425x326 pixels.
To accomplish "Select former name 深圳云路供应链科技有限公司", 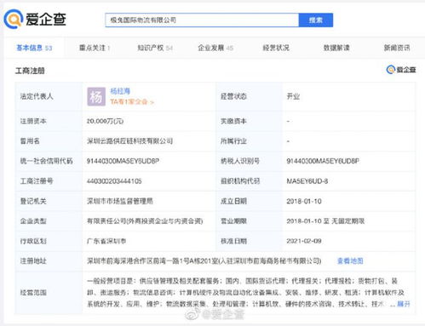I will [x=129, y=141].
